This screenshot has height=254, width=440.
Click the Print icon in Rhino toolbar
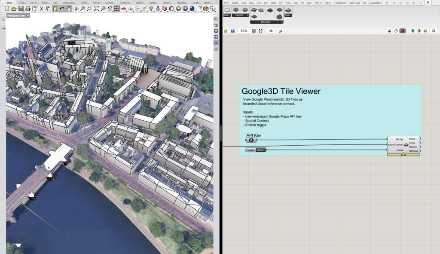[x=28, y=9]
